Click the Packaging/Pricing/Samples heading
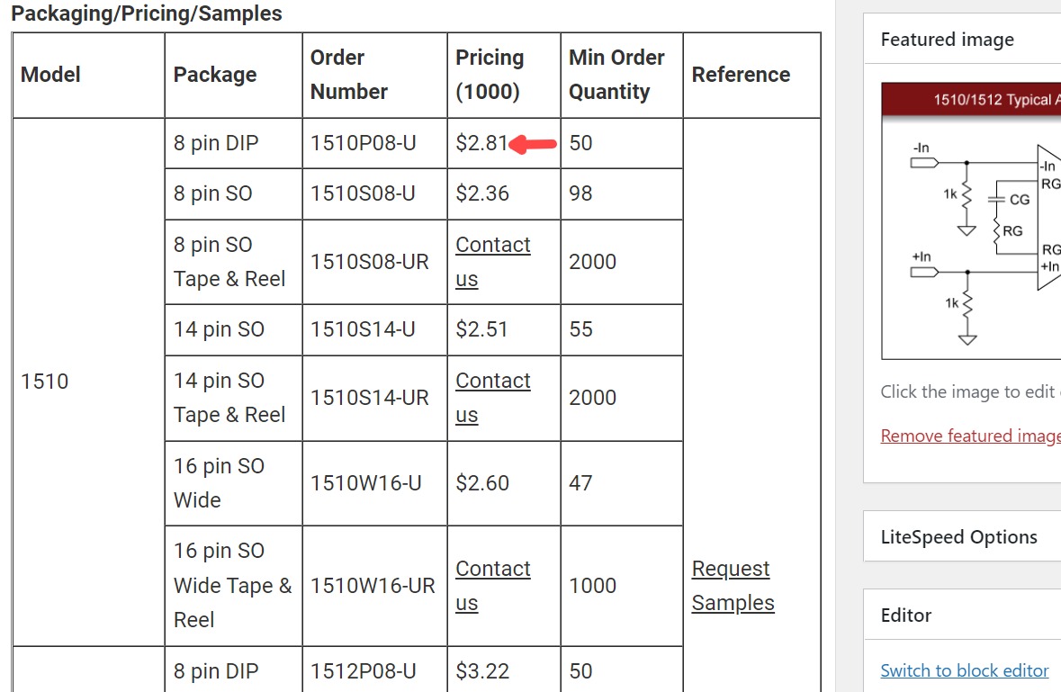Image resolution: width=1061 pixels, height=692 pixels. 147,13
